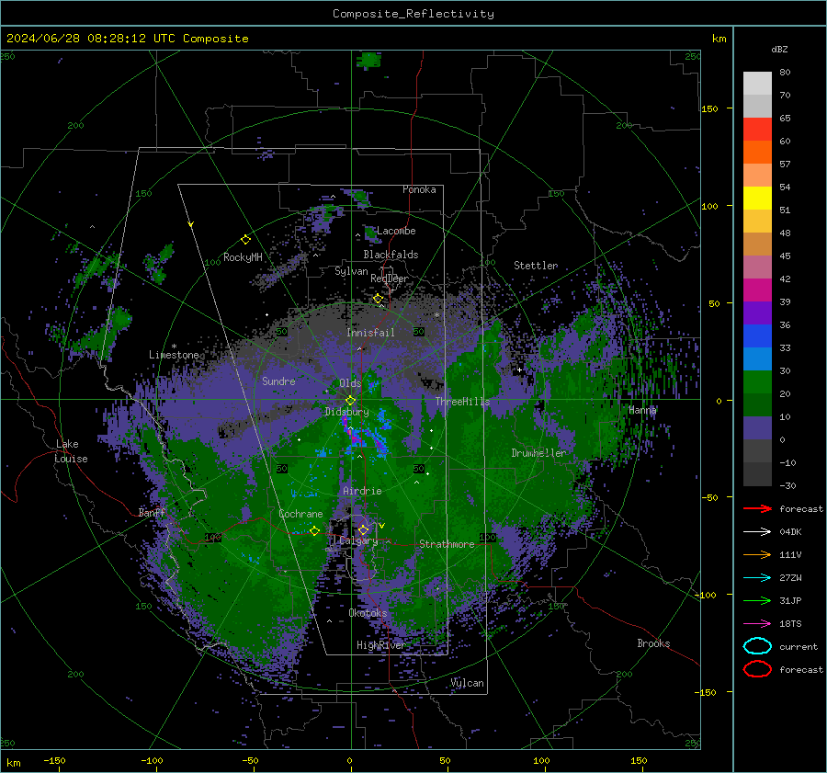Click the Sylvan label on the map
This screenshot has width=827, height=773.
pyautogui.click(x=351, y=271)
